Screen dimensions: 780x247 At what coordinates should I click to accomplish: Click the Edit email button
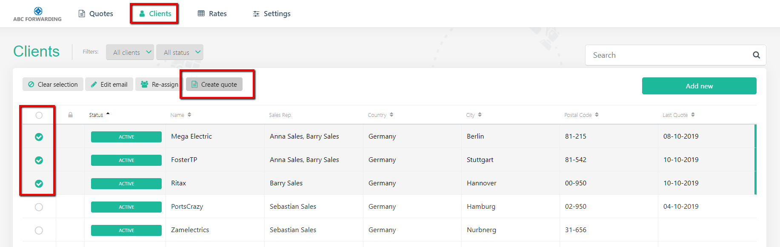click(x=109, y=84)
